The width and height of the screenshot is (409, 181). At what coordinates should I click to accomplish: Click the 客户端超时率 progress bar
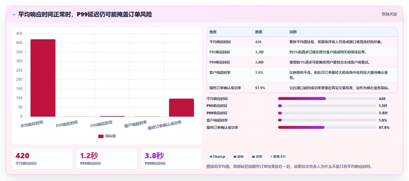click(x=327, y=120)
